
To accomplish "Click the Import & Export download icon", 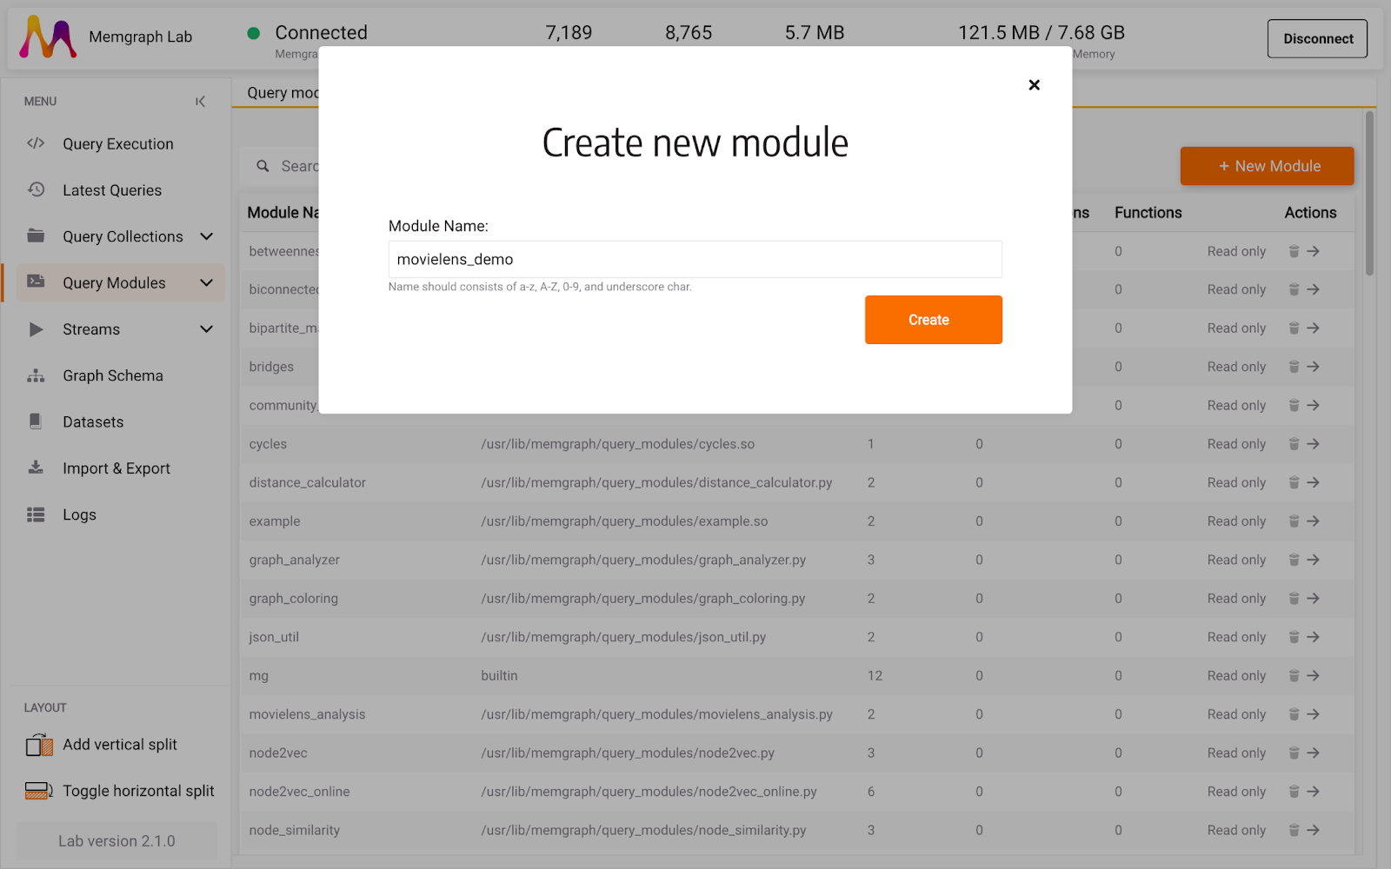I will [x=36, y=468].
